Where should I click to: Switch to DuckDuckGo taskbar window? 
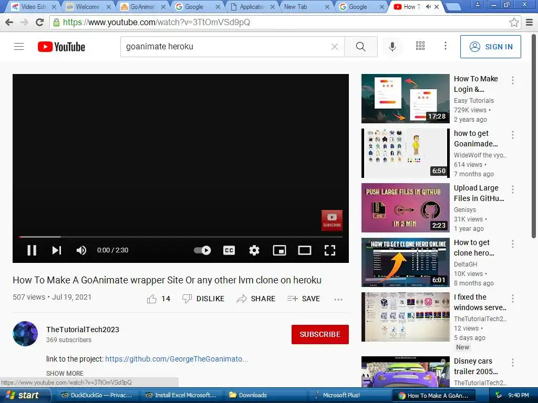(97, 395)
